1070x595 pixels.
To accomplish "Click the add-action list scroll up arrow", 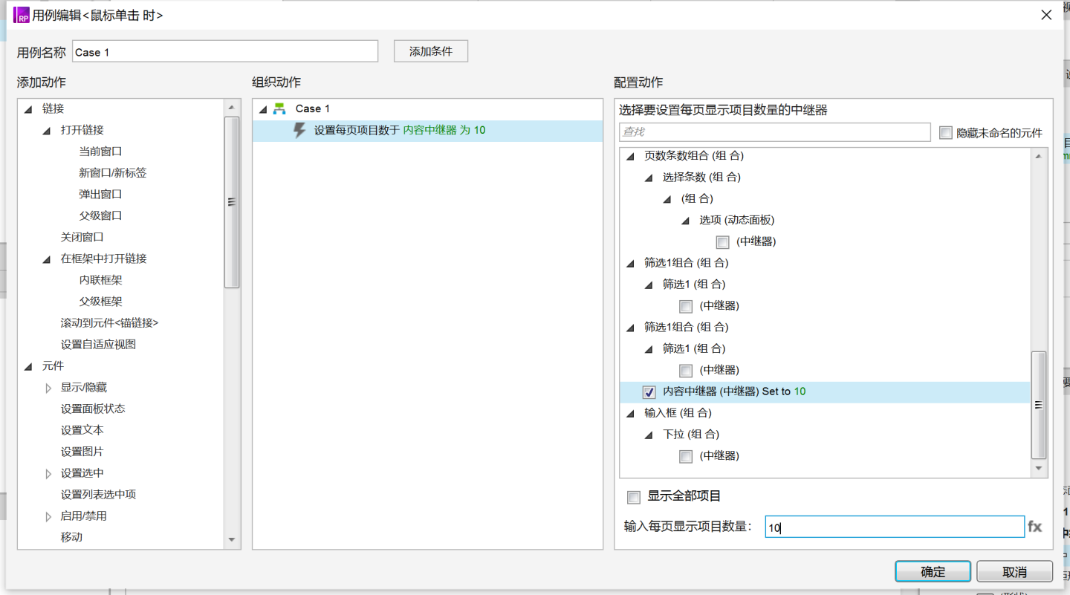I will (232, 108).
